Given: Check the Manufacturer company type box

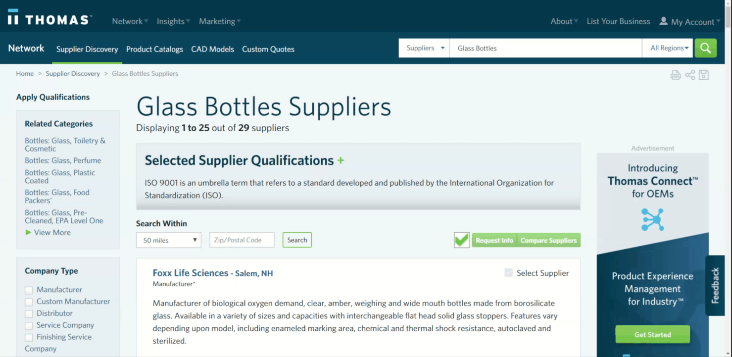Looking at the screenshot, I should click(29, 290).
